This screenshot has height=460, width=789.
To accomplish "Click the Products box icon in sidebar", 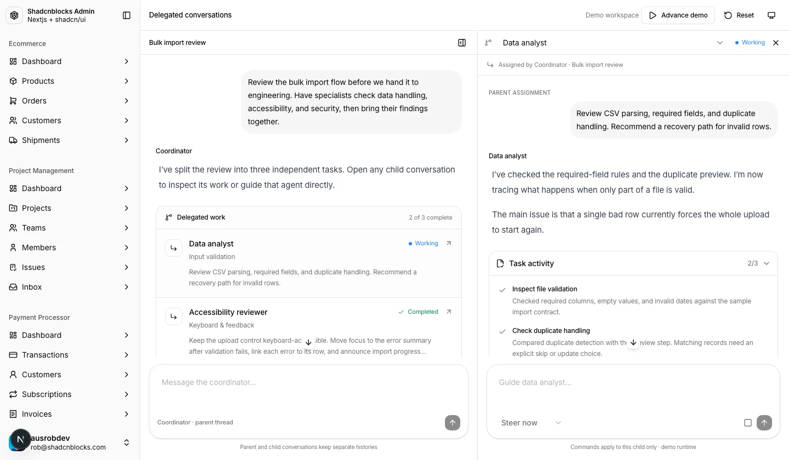I will pyautogui.click(x=13, y=81).
